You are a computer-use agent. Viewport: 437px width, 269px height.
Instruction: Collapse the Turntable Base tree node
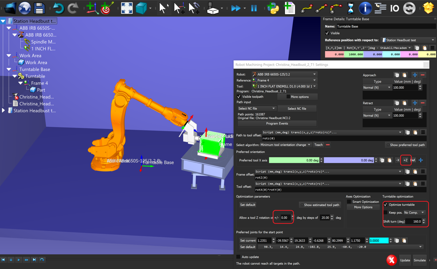click(9, 69)
